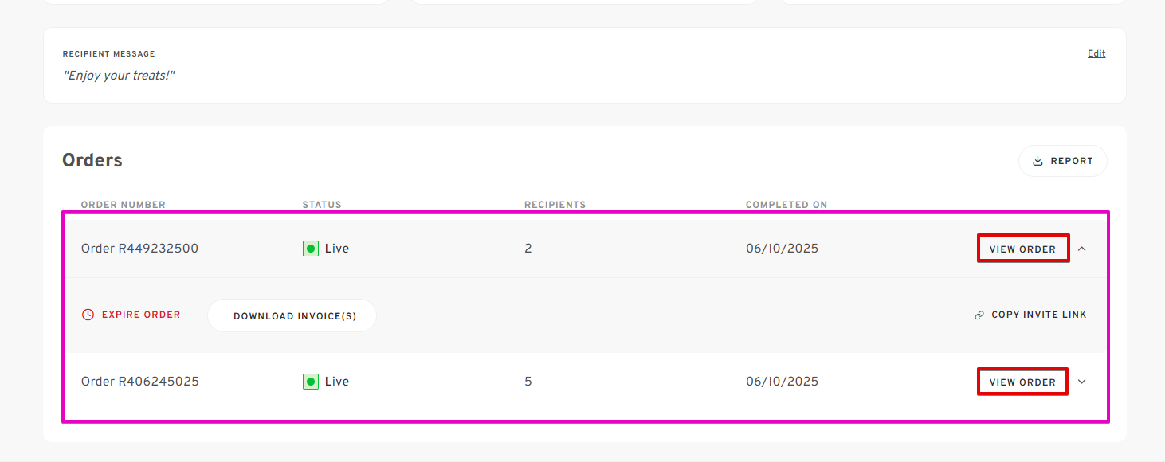This screenshot has width=1165, height=462.
Task: Select the Order R406245025 row label
Action: click(140, 382)
